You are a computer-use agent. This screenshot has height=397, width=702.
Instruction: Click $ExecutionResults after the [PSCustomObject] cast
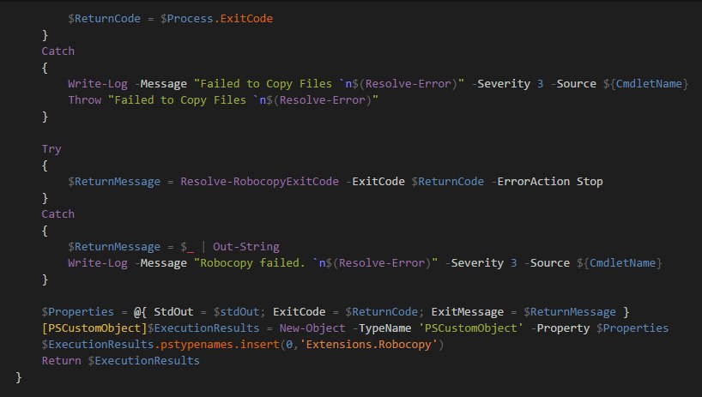point(203,328)
